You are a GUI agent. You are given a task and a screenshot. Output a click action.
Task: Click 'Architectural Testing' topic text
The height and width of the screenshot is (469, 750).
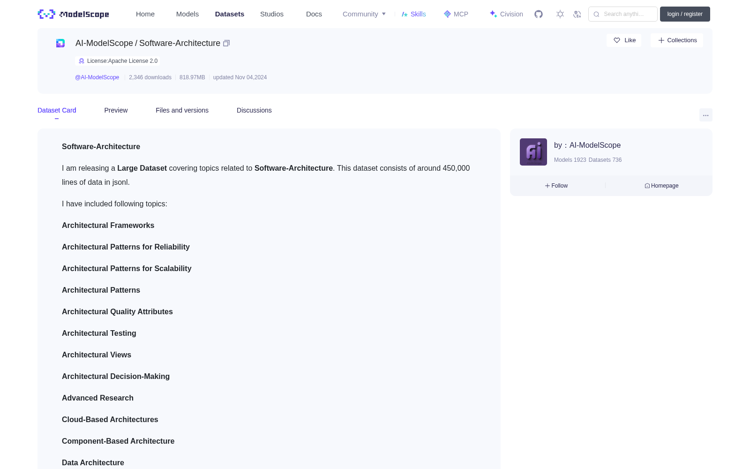99,333
